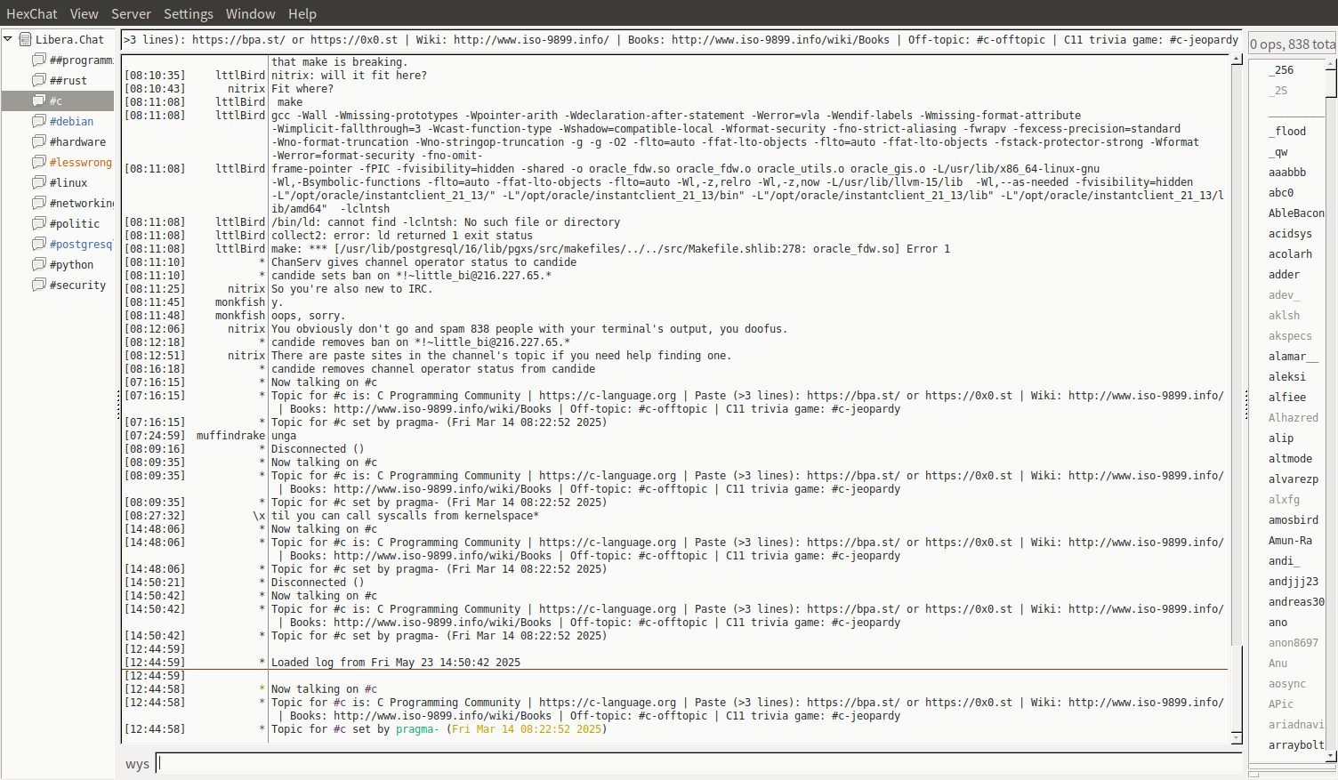This screenshot has width=1338, height=780.
Task: Open the HexChat menu
Action: [32, 13]
